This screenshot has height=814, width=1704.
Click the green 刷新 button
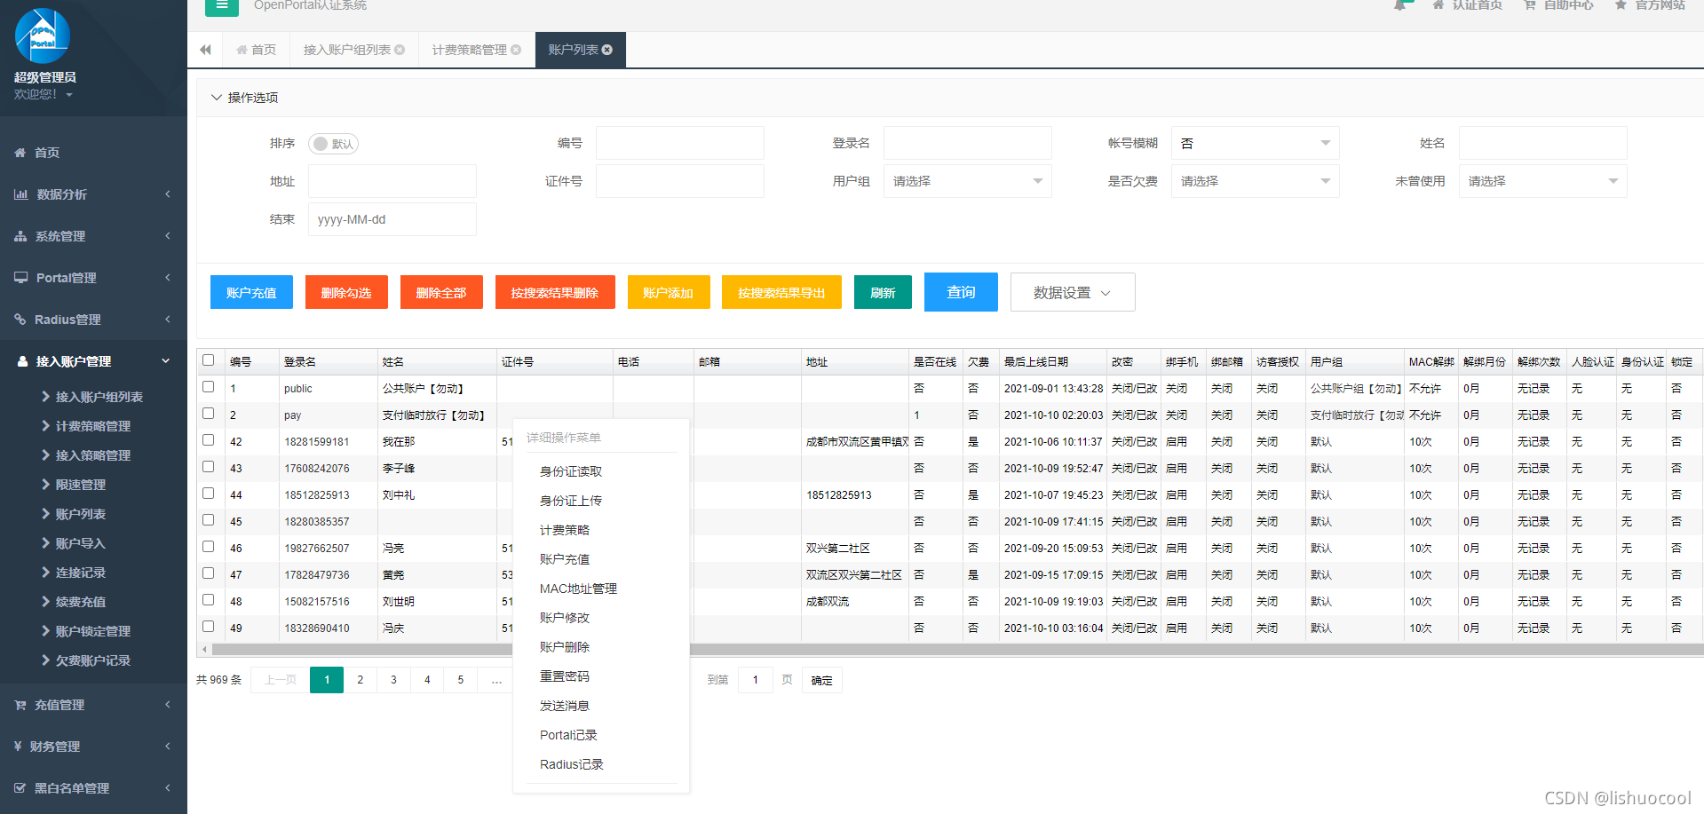click(883, 292)
